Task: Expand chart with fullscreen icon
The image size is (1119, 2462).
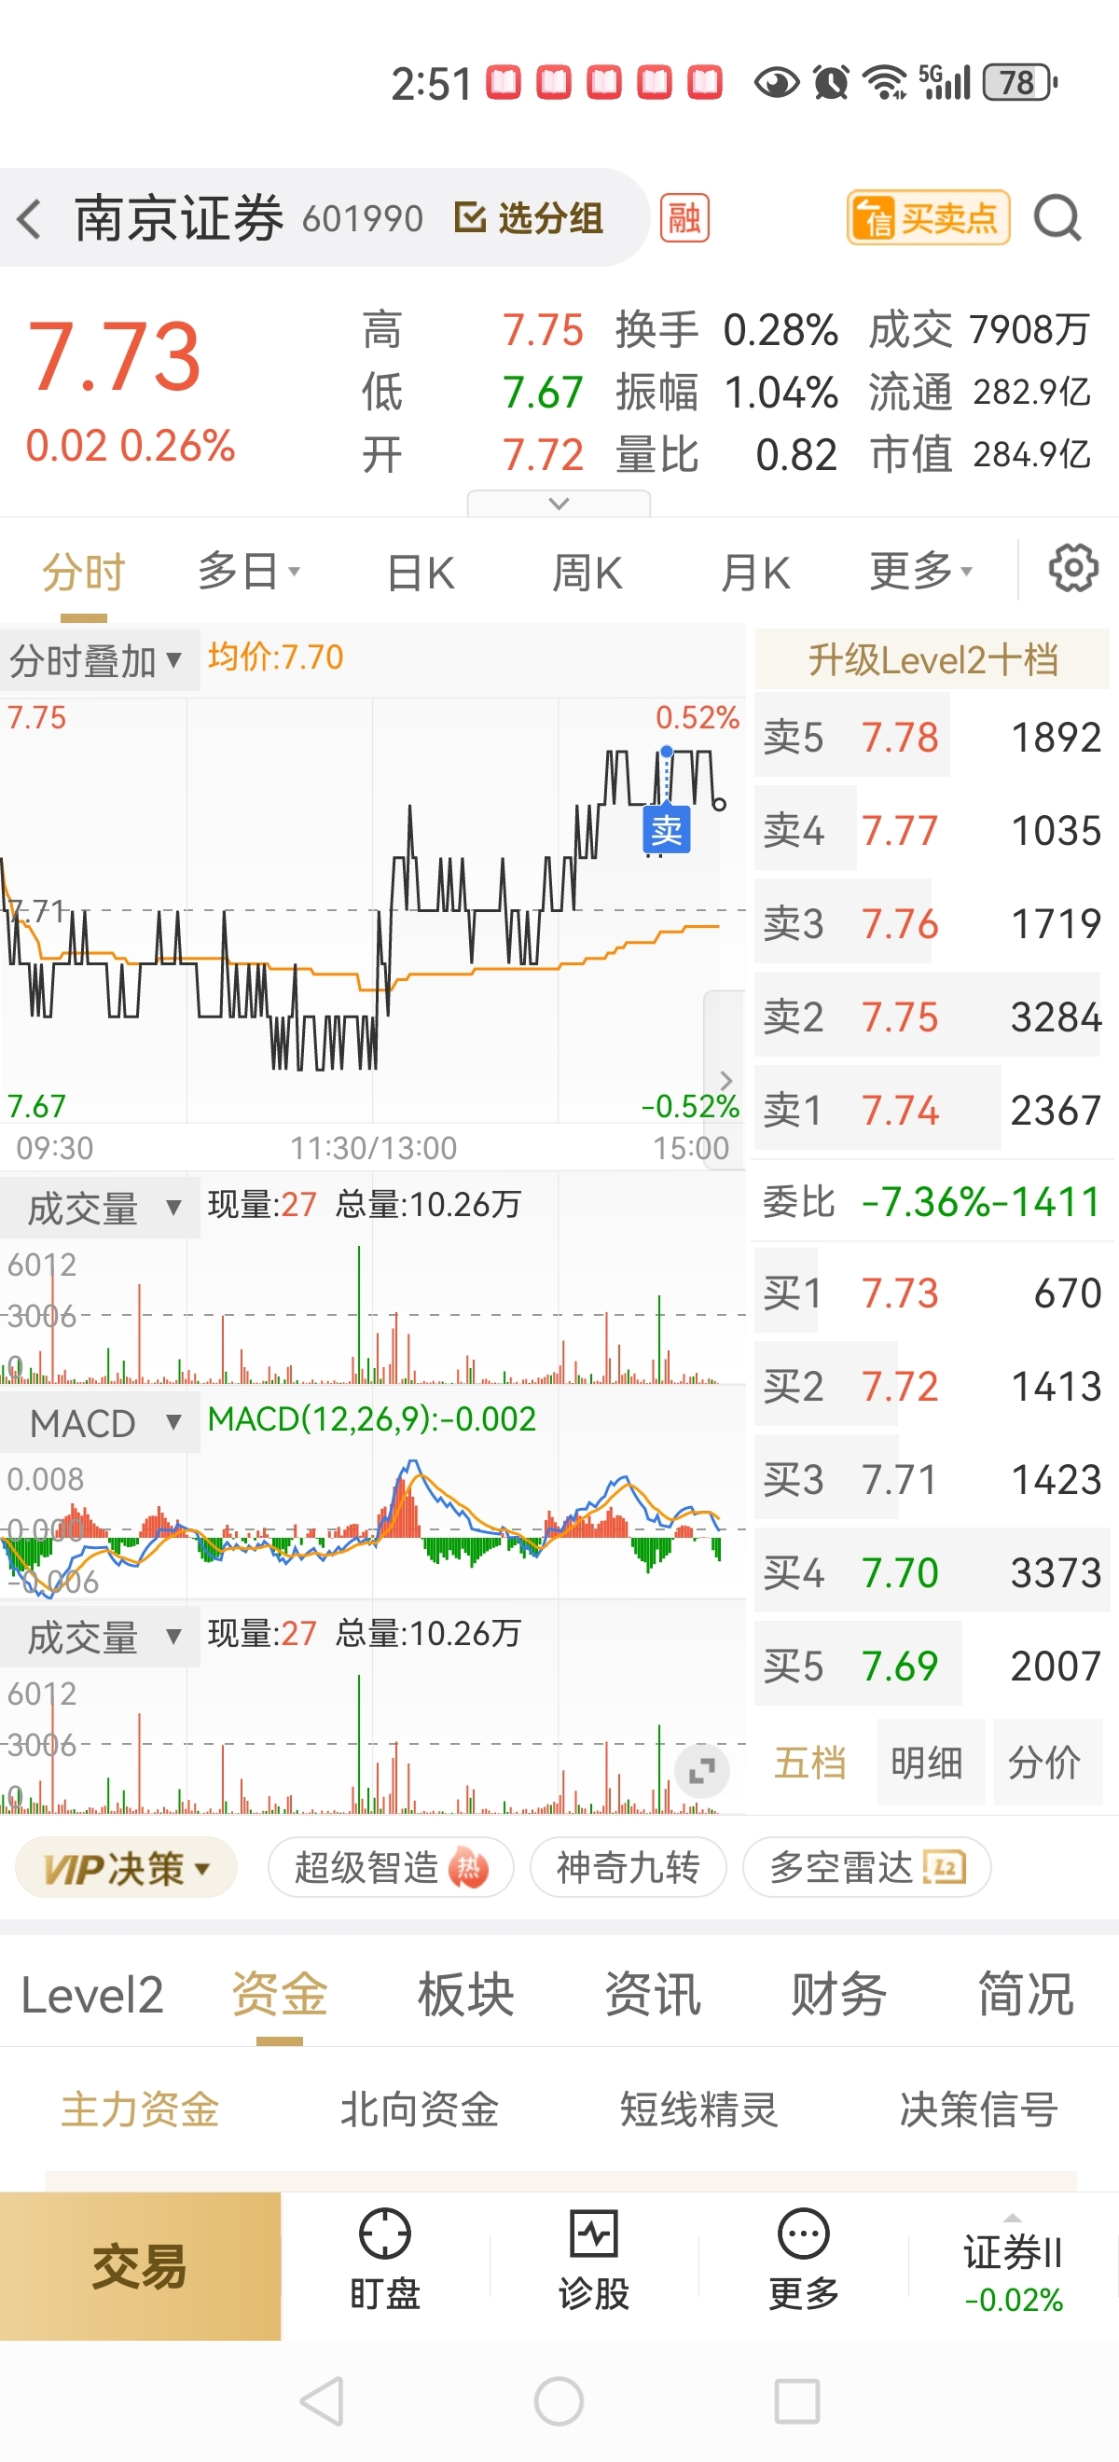Action: pos(701,1770)
